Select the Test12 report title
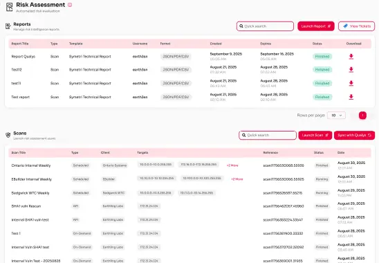 pos(17,70)
